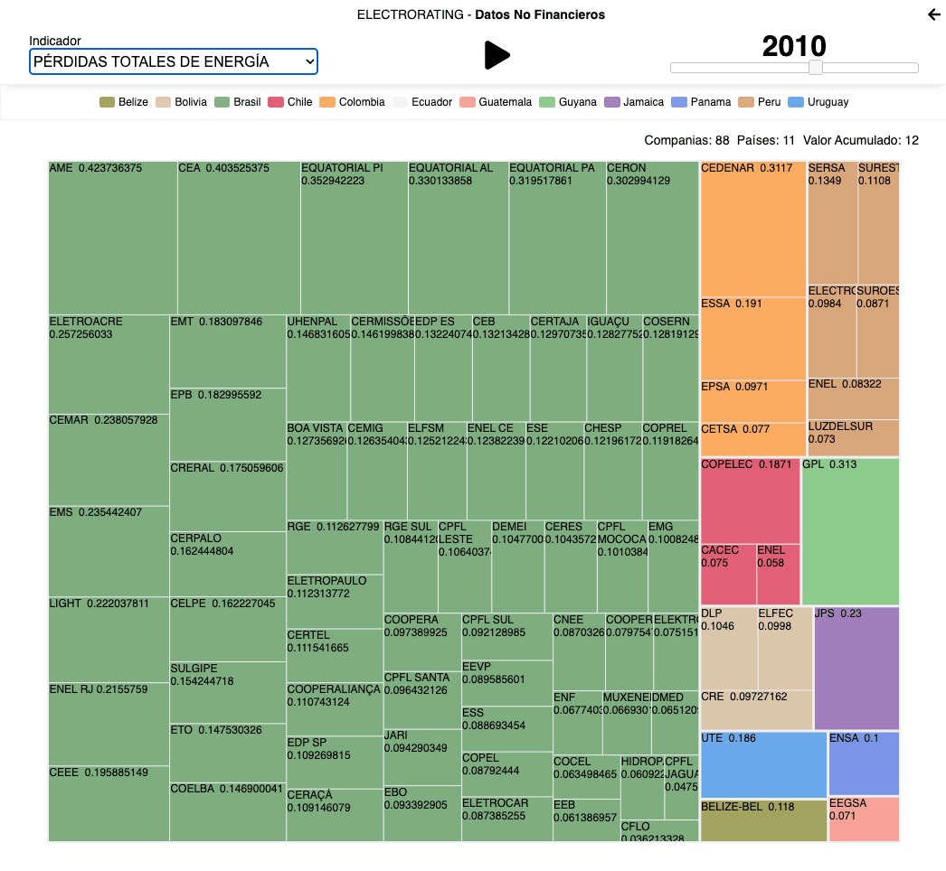Click the RGE 0.112627799 tile
This screenshot has height=871, width=946.
coord(335,548)
